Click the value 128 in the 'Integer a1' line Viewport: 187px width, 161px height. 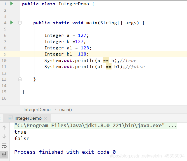click(x=85, y=48)
